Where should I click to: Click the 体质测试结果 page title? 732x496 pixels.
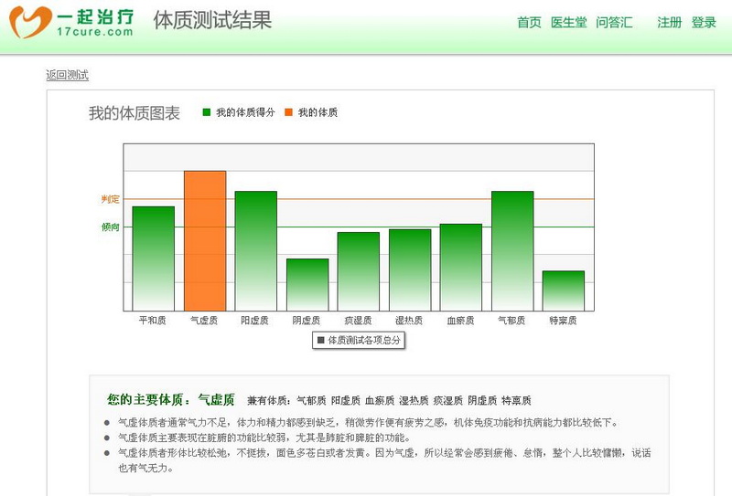click(x=212, y=20)
